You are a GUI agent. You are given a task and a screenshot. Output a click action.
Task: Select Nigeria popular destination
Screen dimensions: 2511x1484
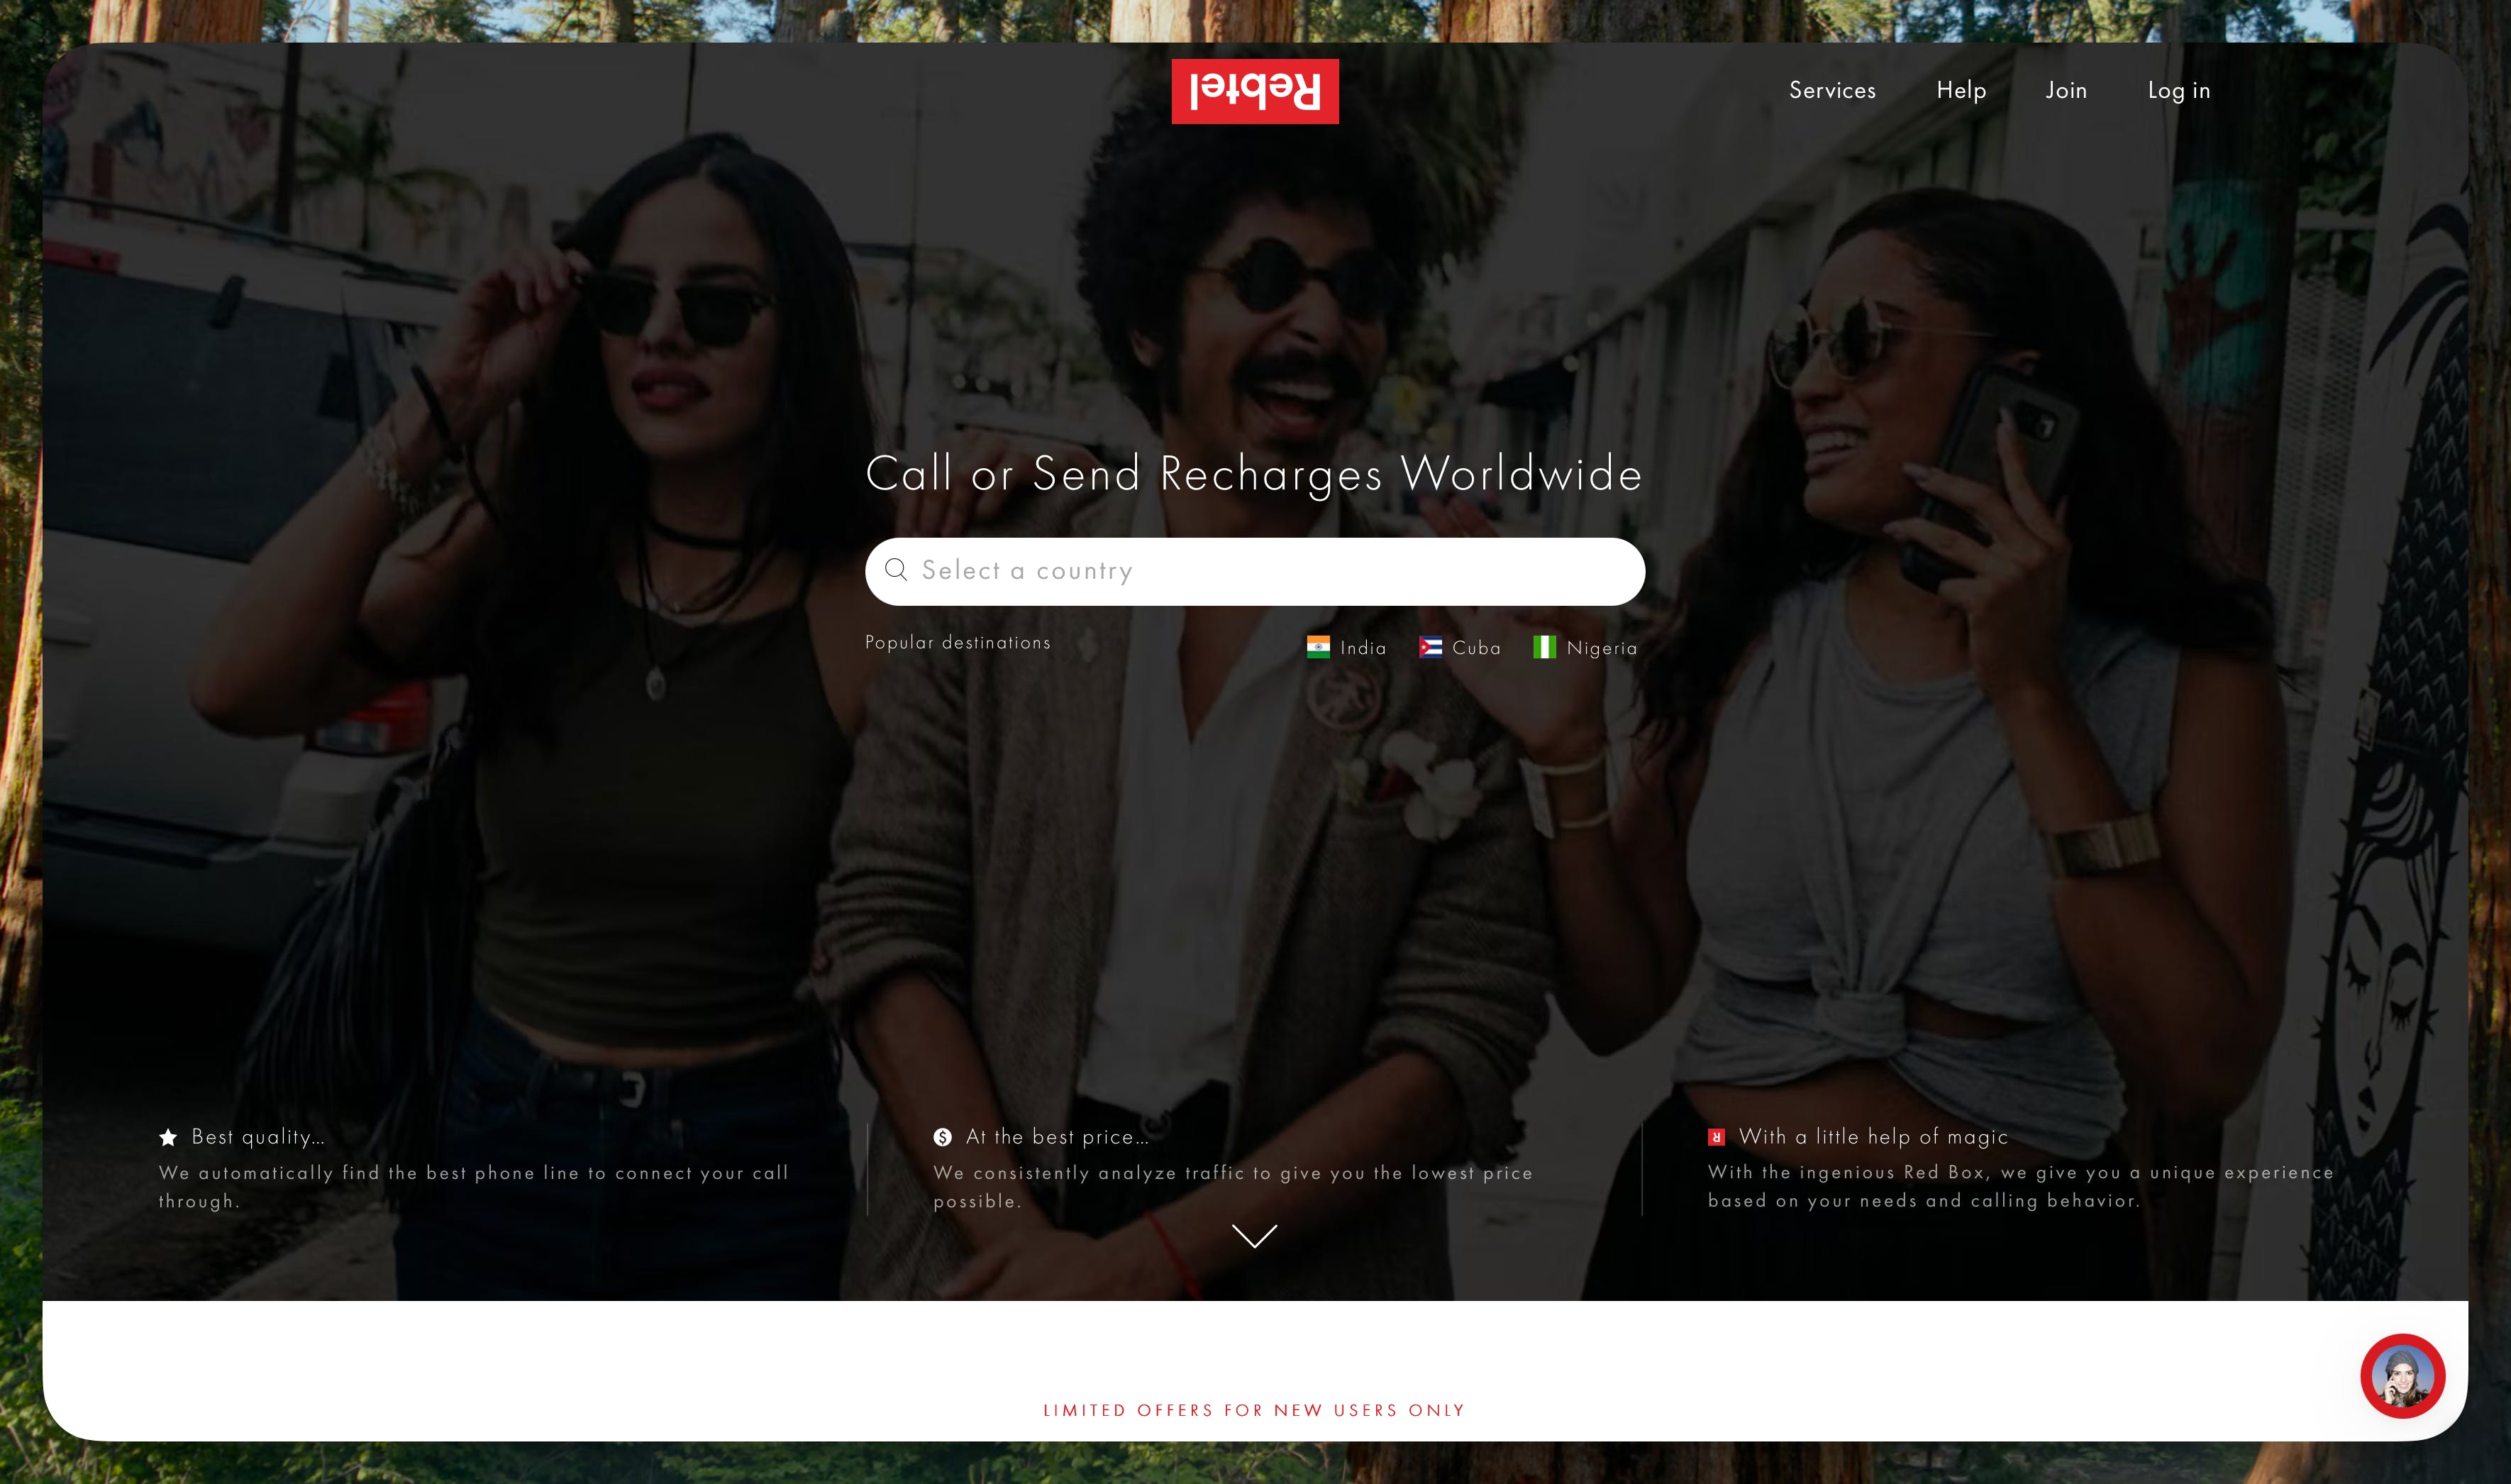(x=1602, y=648)
